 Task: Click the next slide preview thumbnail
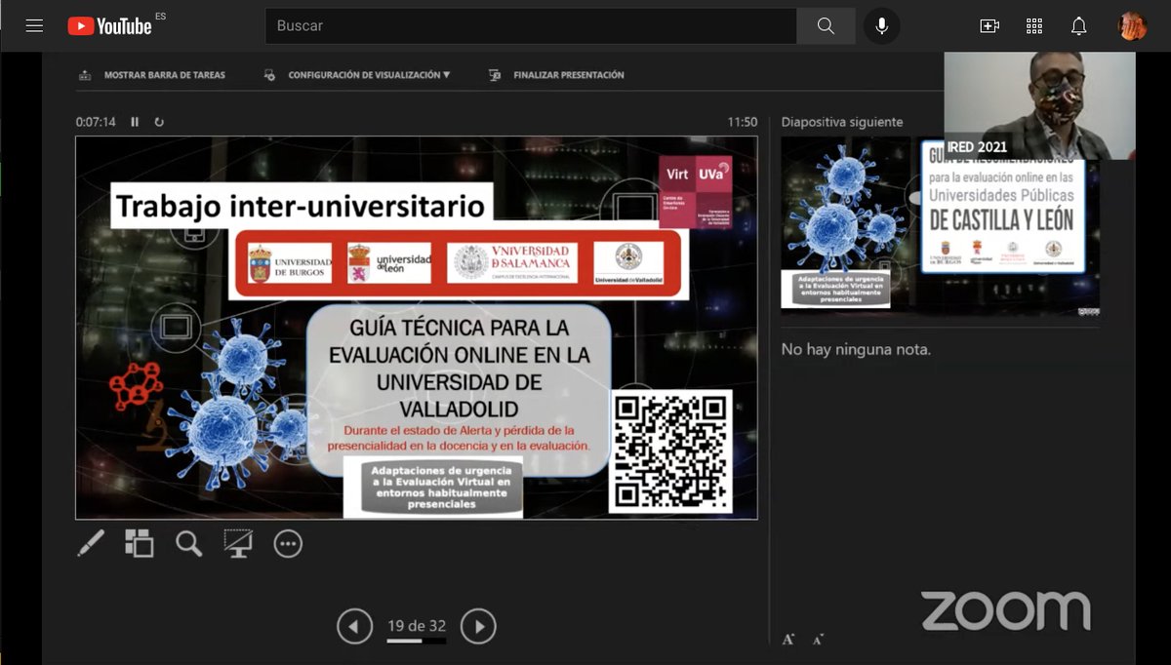[940, 225]
